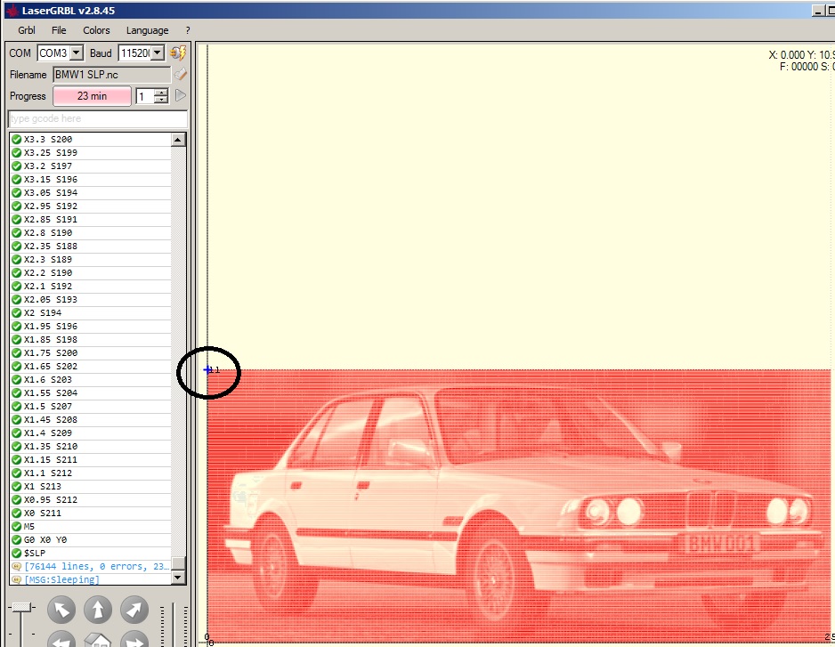Click the jog right arrow button
The height and width of the screenshot is (647, 835).
(134, 641)
